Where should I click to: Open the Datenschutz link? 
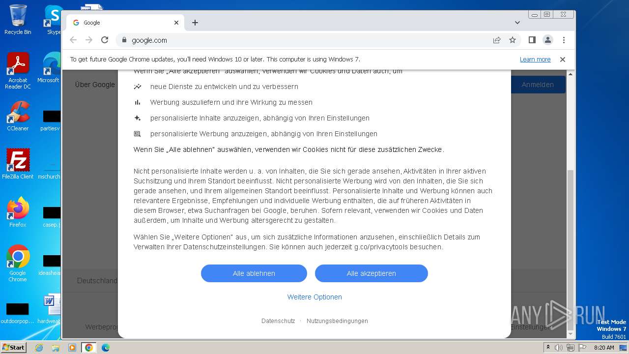click(278, 321)
